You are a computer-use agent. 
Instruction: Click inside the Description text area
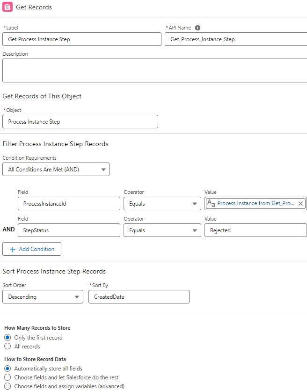[154, 71]
